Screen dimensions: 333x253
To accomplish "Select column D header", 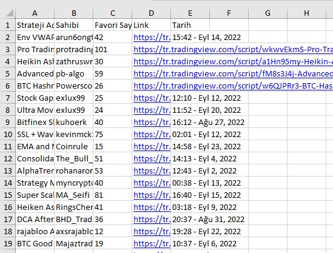I will tap(152, 13).
